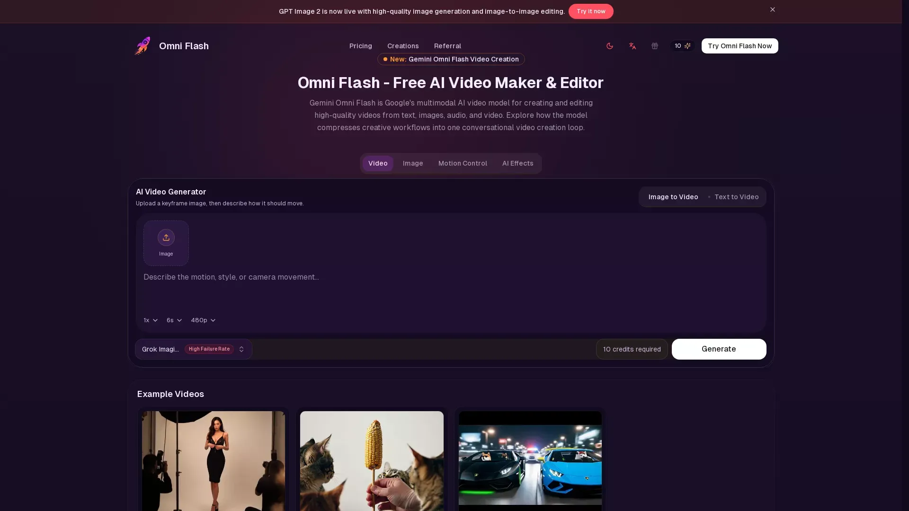Dismiss the GPT Image 2 banner
909x511 pixels.
point(773,9)
